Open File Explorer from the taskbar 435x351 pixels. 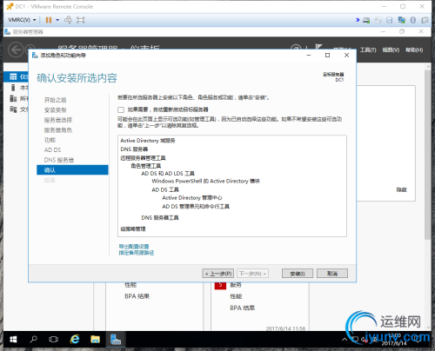(x=95, y=339)
